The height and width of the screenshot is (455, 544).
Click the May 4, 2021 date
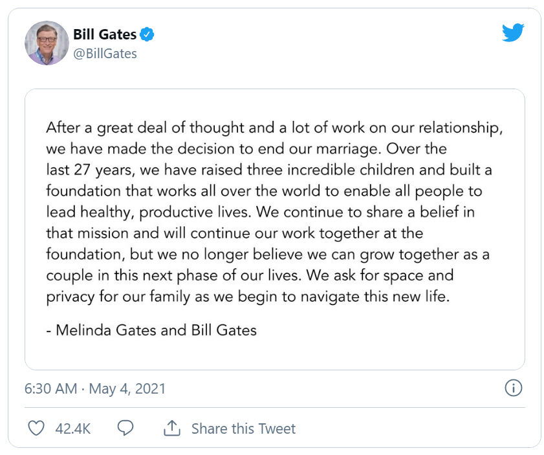point(127,388)
